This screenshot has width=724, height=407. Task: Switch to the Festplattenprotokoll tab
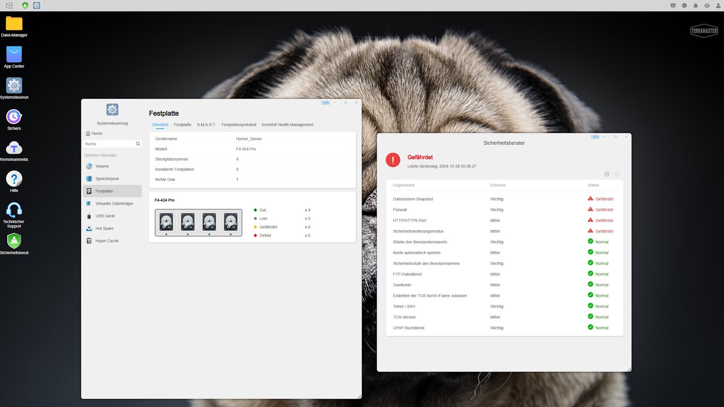(x=239, y=125)
